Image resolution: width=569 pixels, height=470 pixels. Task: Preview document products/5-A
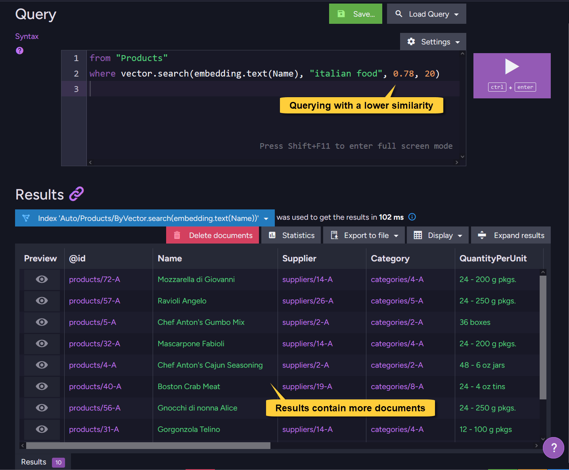(42, 322)
